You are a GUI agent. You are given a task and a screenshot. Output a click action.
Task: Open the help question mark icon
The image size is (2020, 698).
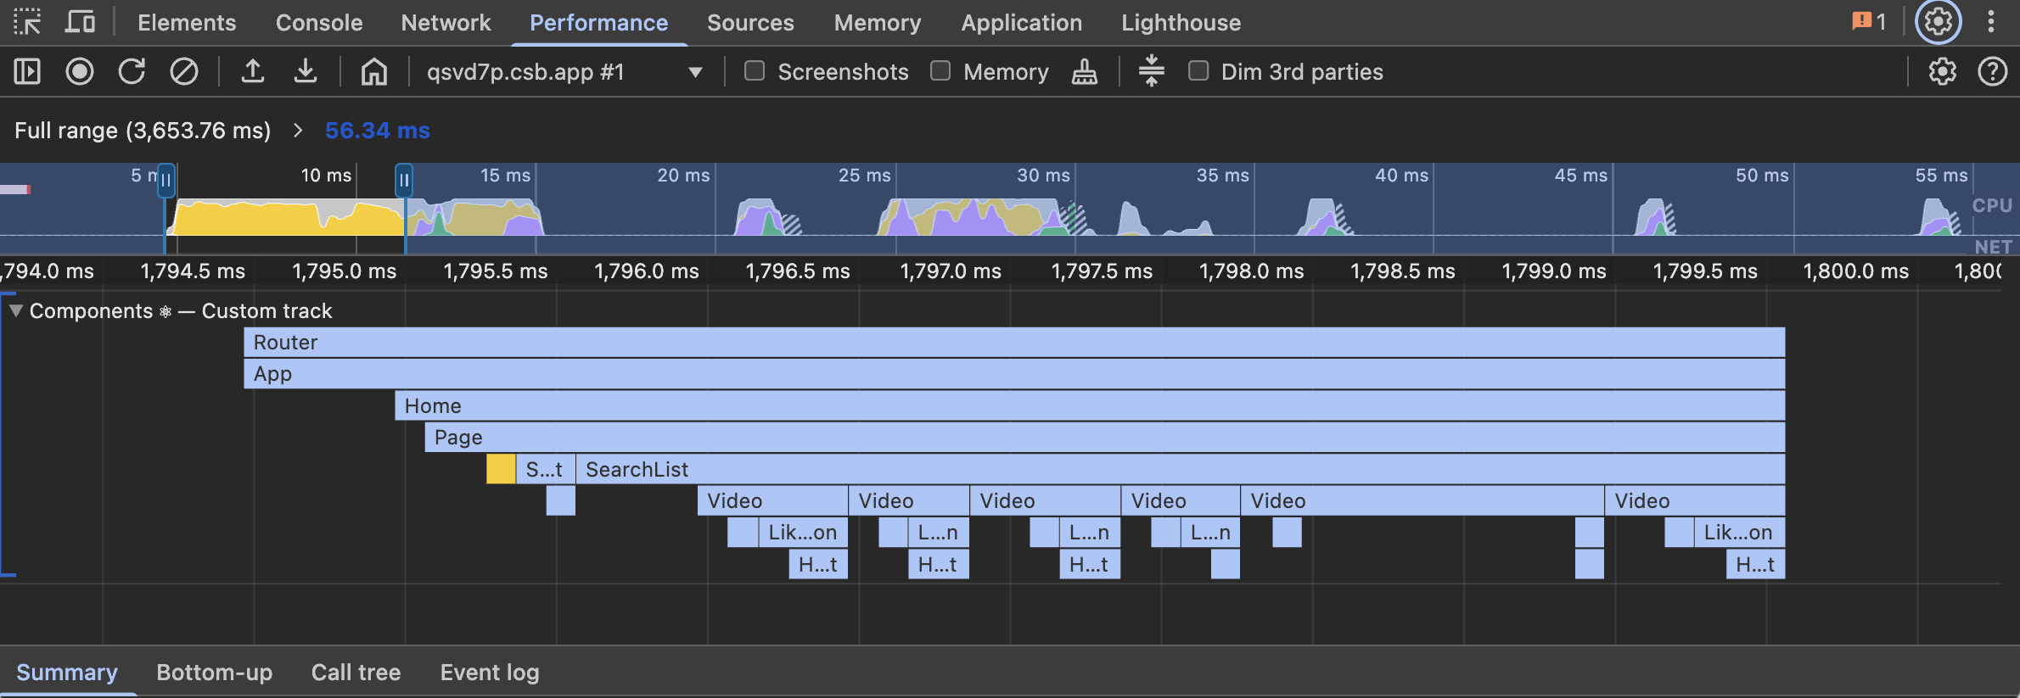1992,71
